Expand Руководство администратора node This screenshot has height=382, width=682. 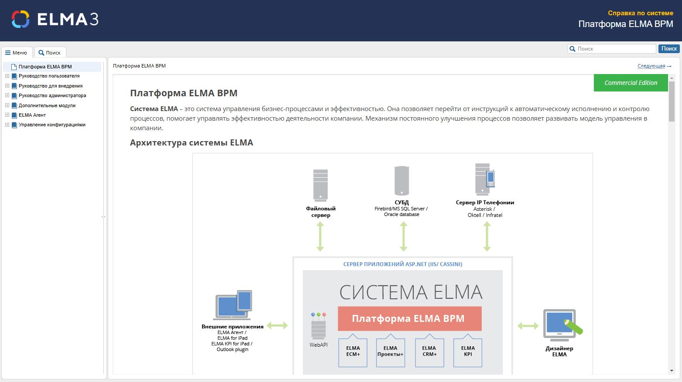click(x=7, y=95)
